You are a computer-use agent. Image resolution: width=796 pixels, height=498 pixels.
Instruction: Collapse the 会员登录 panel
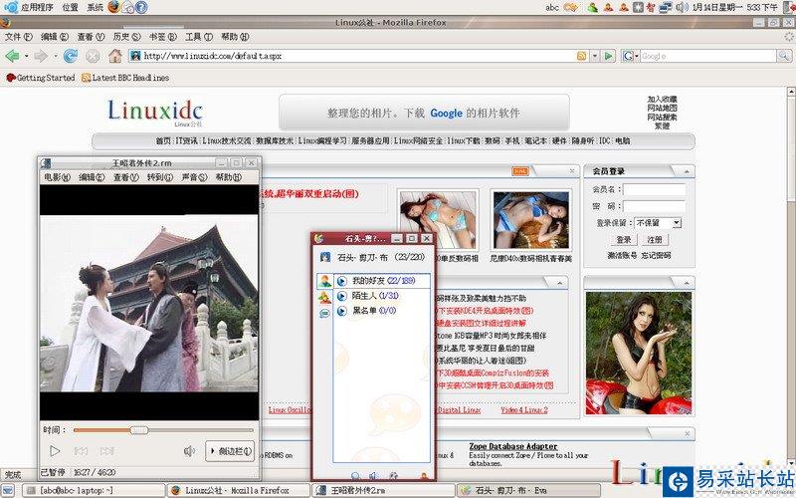pos(687,171)
